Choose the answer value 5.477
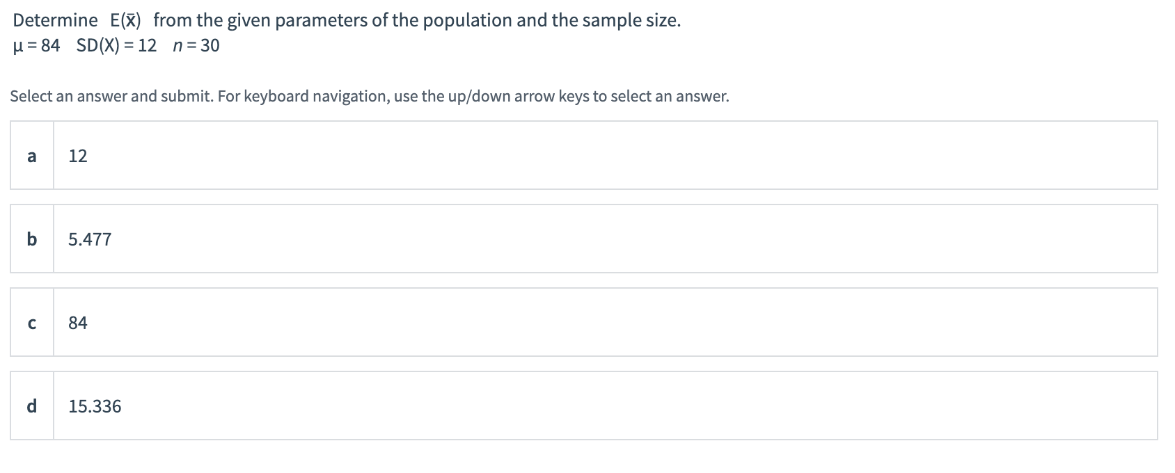Screen dimensions: 1175x473 click(90, 239)
